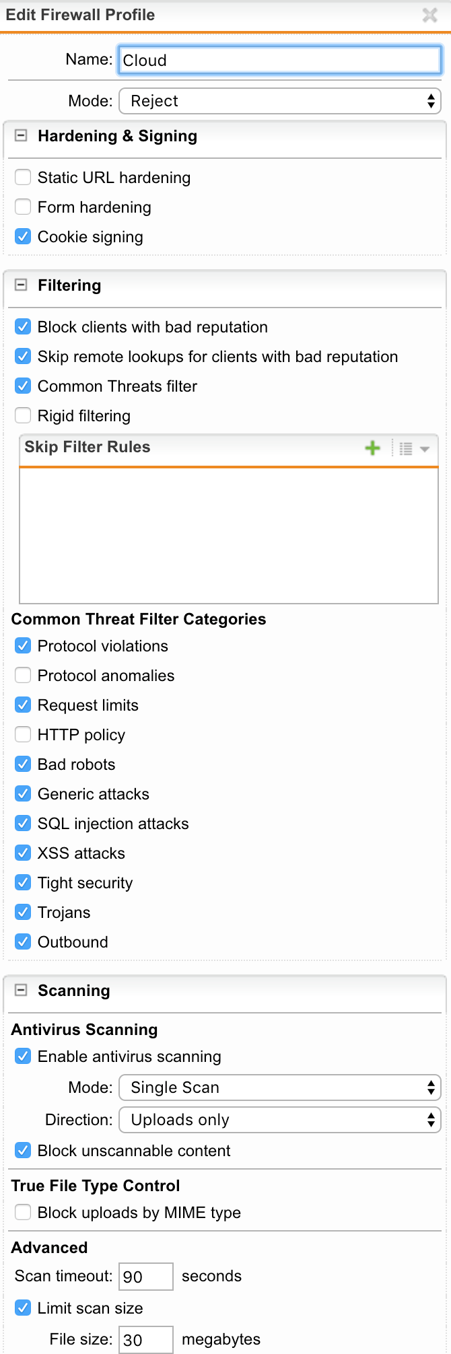Collapse the Scanning section

[x=22, y=991]
